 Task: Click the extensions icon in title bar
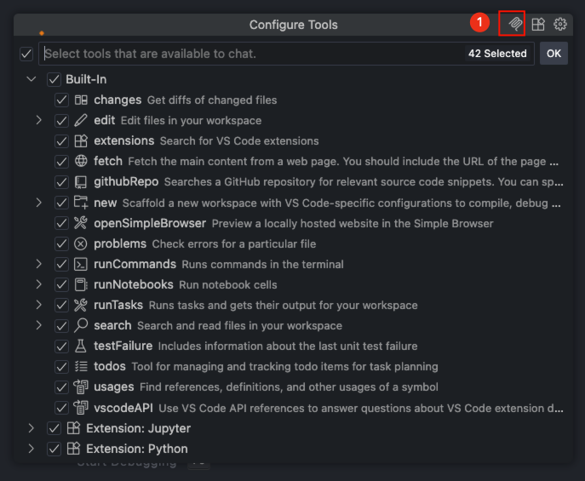(x=538, y=25)
